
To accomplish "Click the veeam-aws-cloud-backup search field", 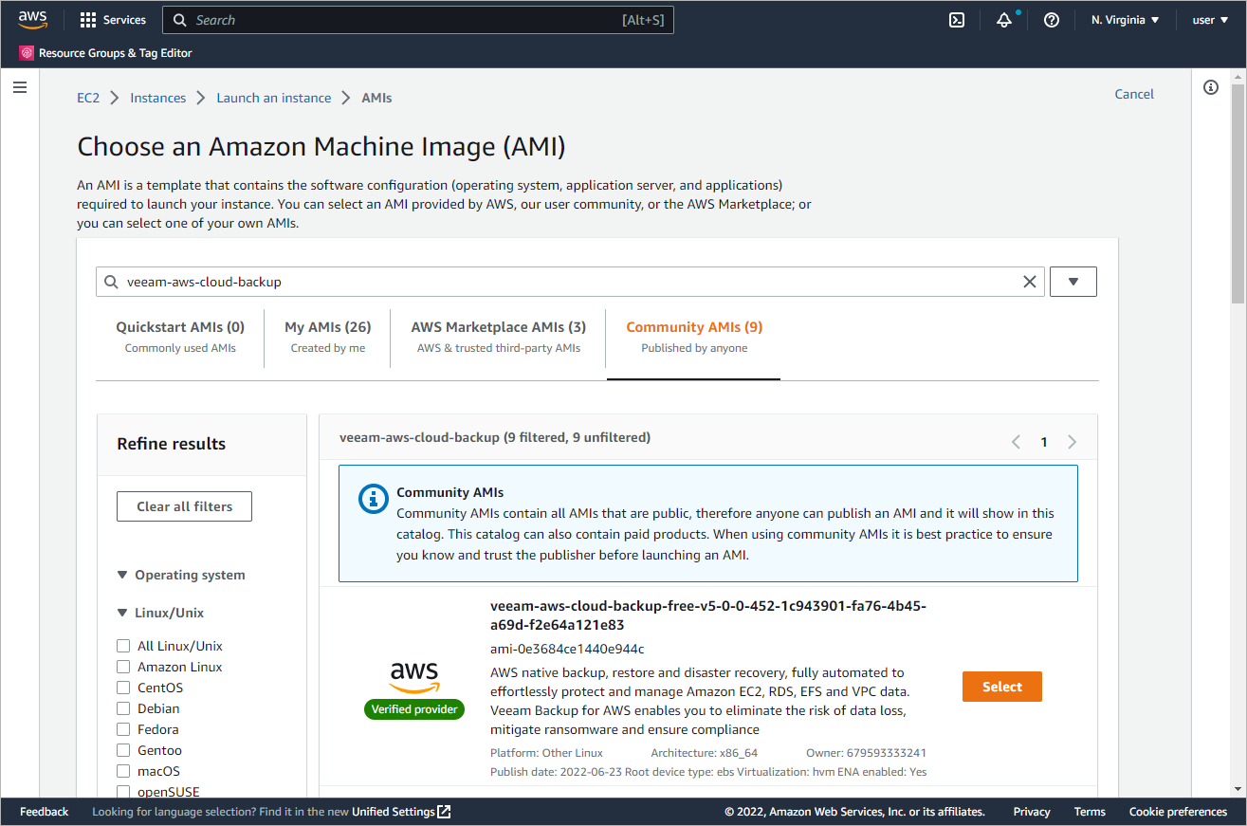I will tap(569, 282).
